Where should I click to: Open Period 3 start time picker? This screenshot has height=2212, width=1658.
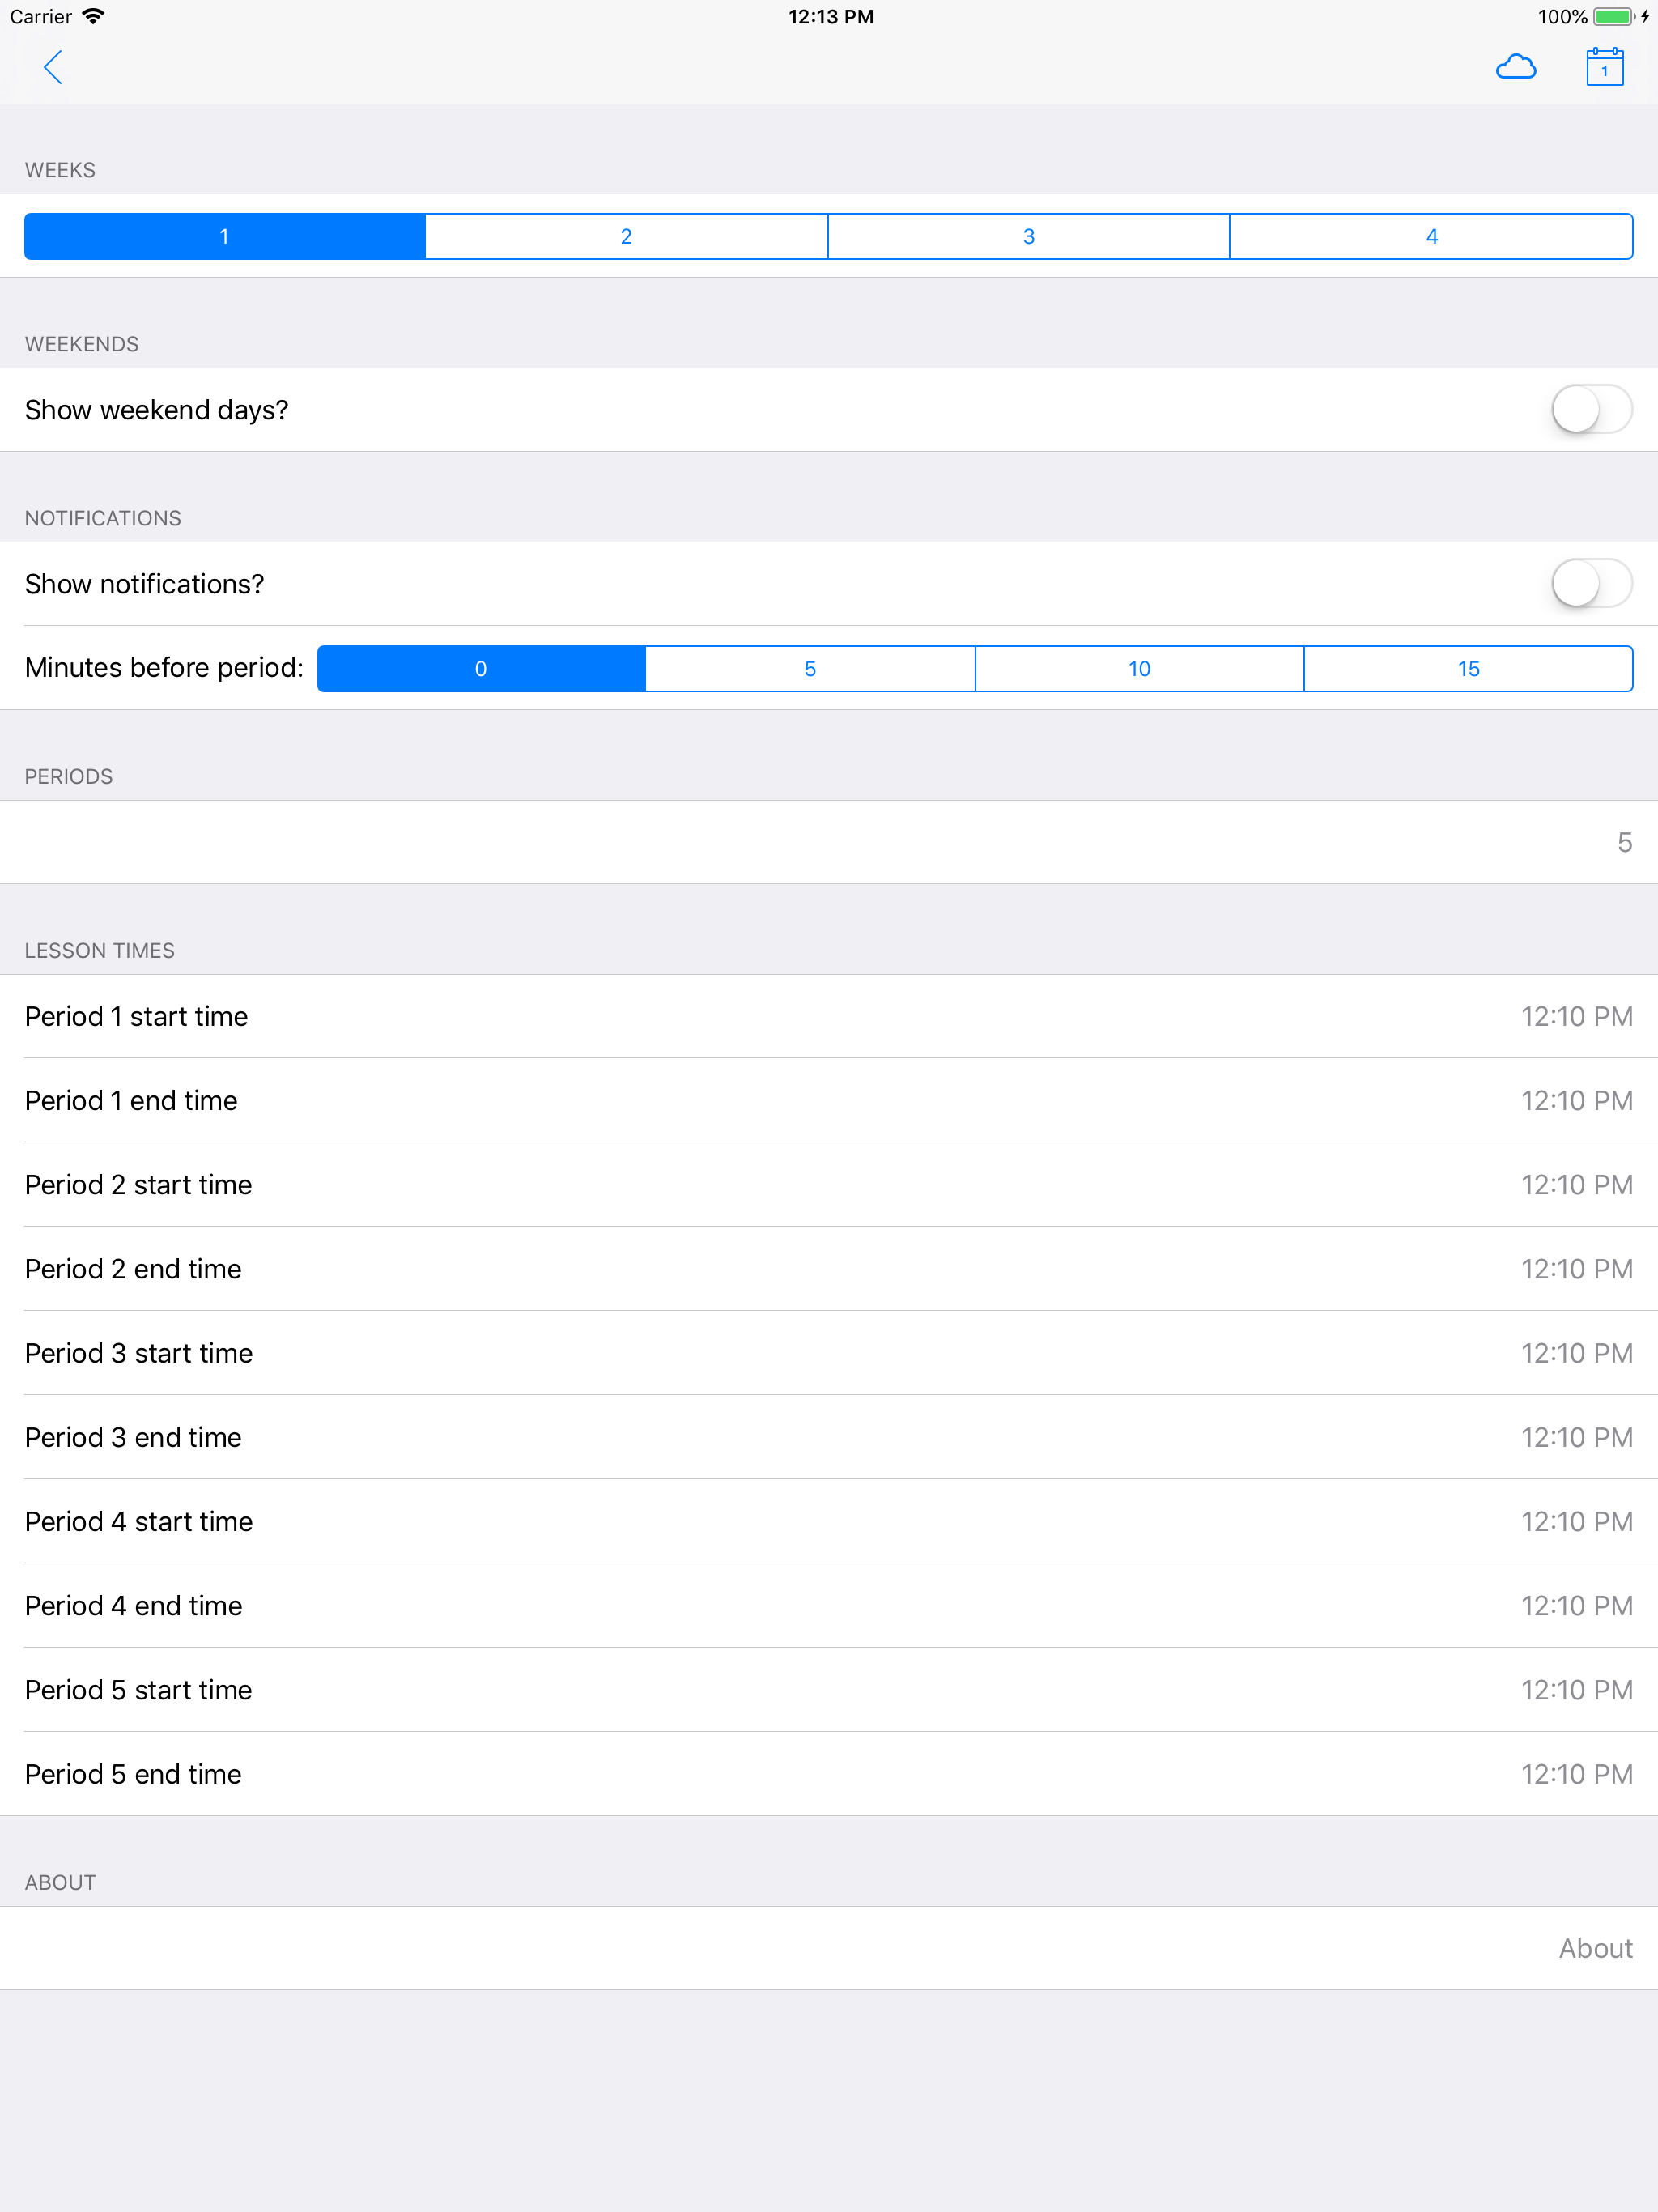829,1353
